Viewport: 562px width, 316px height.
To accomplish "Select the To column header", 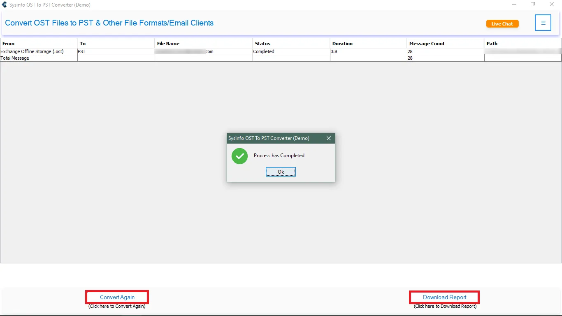I will click(116, 44).
